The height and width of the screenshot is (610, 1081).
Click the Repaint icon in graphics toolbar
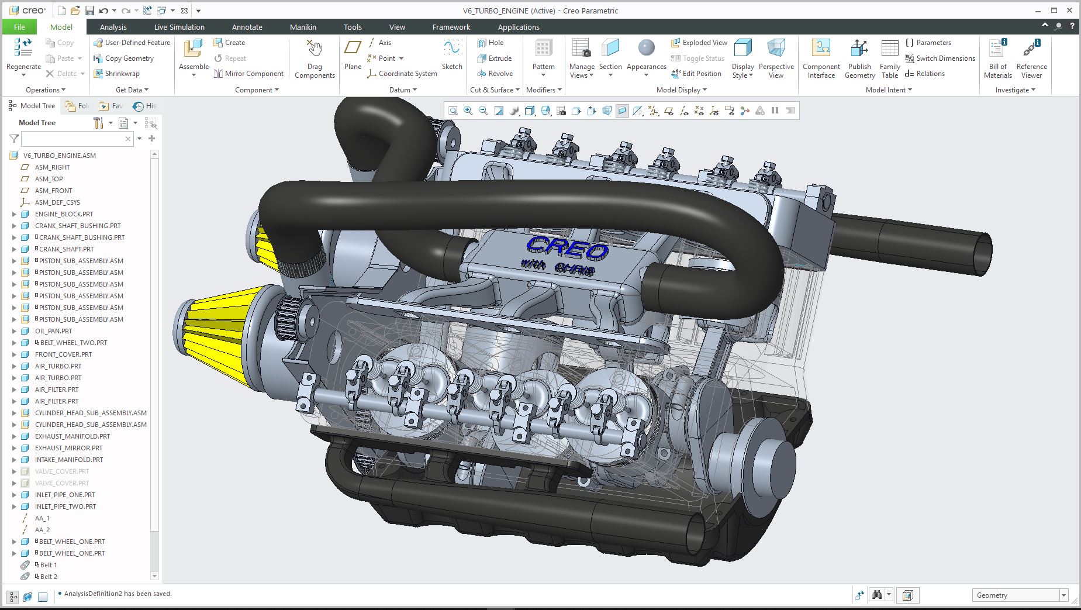click(499, 111)
